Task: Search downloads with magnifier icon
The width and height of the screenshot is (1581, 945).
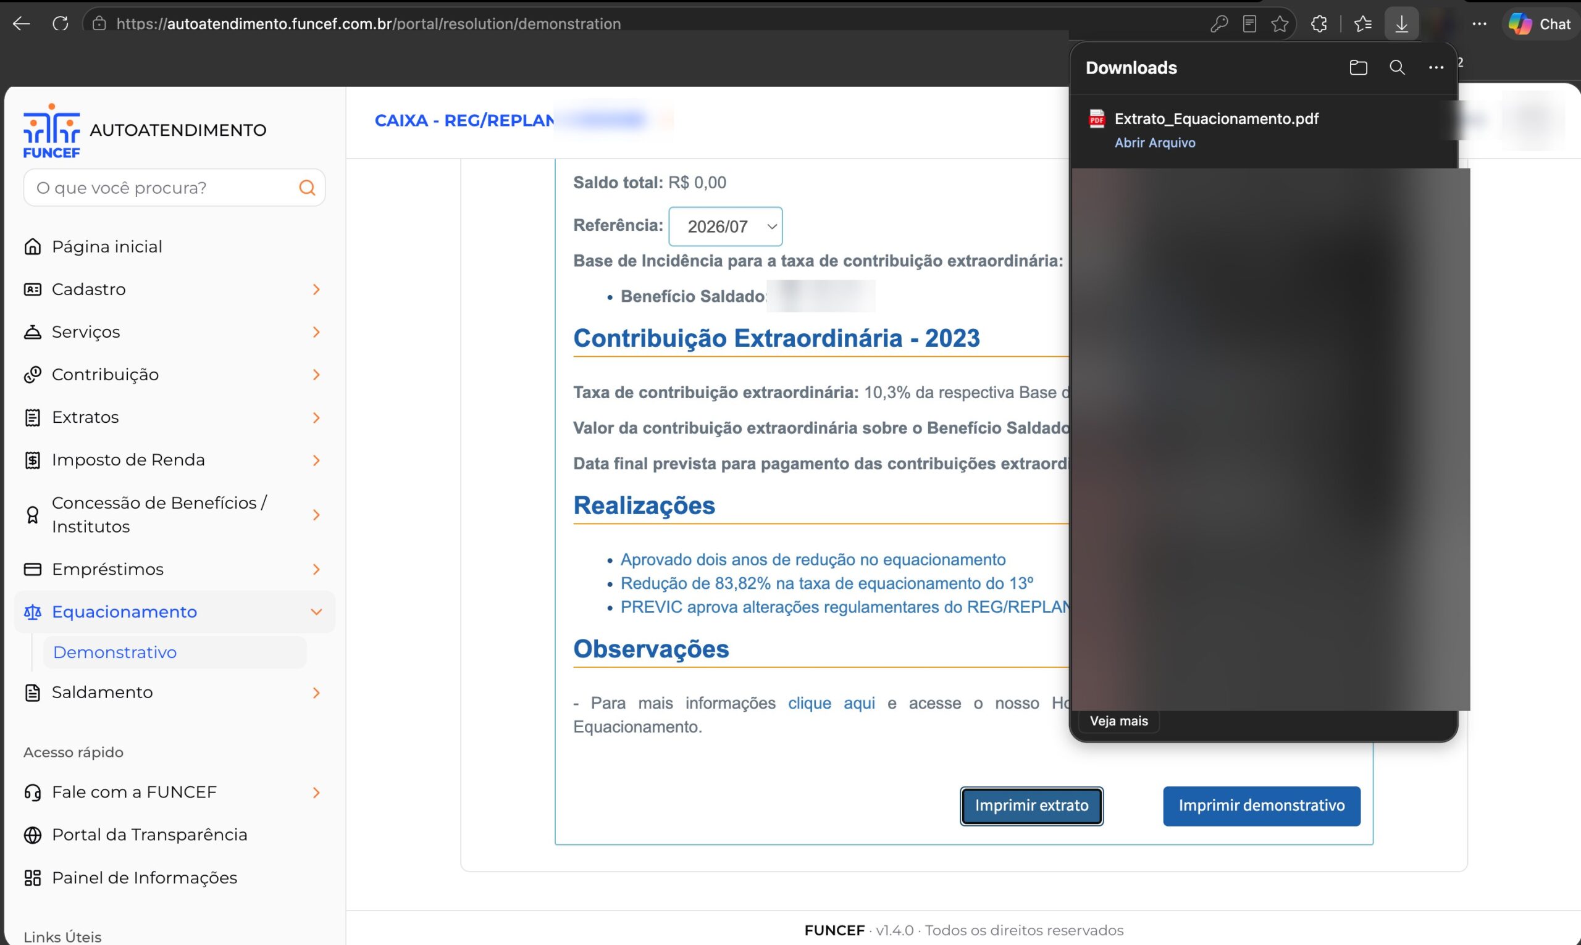Action: click(x=1397, y=67)
